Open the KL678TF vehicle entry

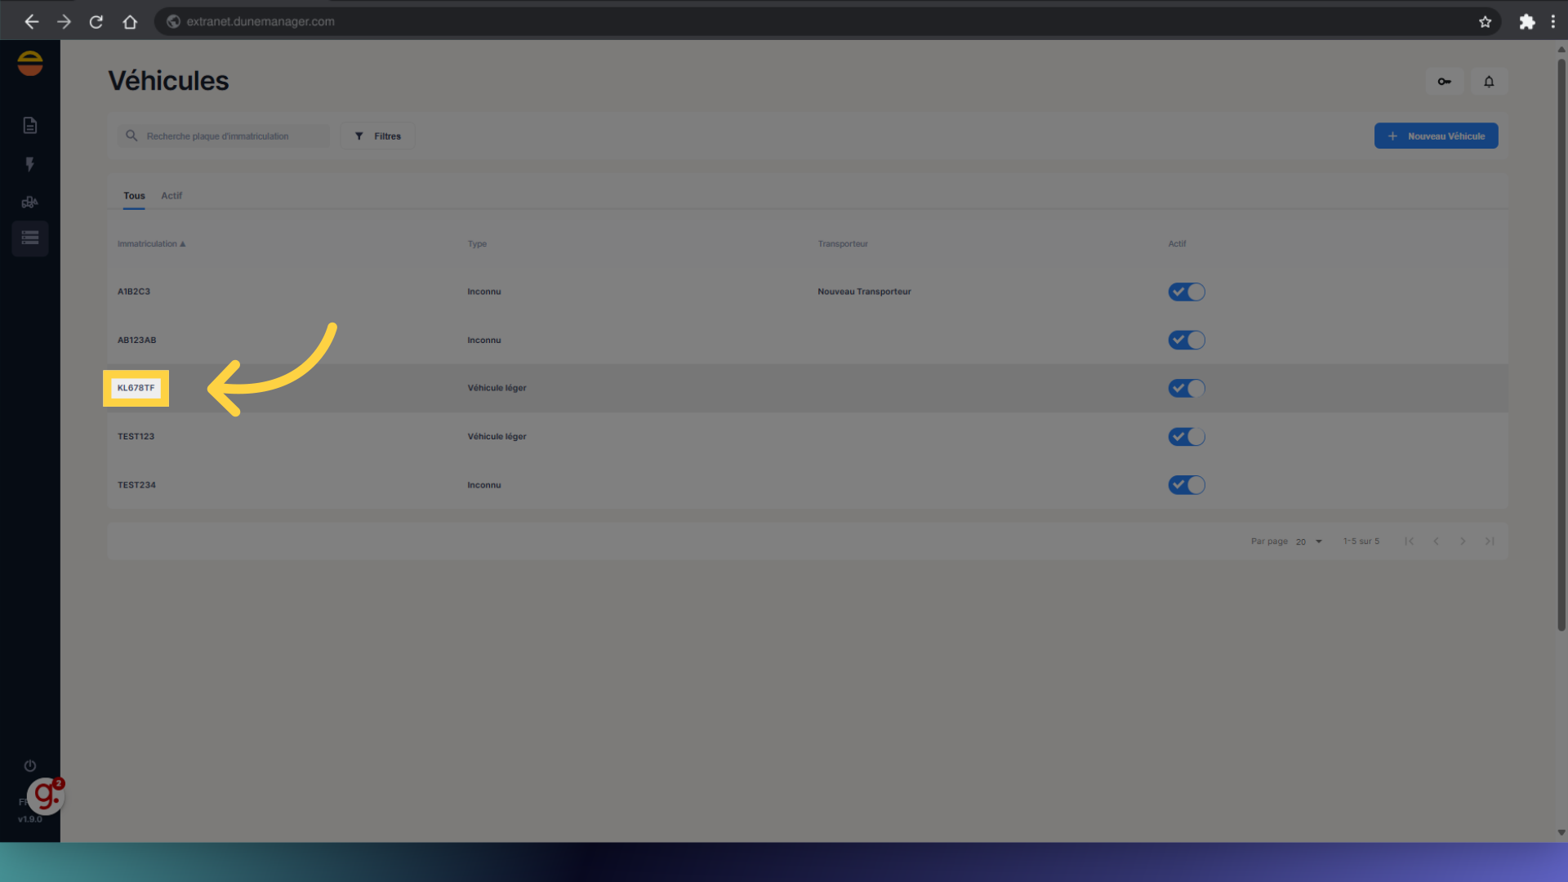coord(136,389)
